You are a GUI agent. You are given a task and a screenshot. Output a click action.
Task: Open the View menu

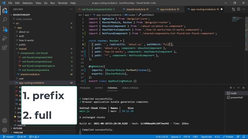pyautogui.click(x=38, y=3)
